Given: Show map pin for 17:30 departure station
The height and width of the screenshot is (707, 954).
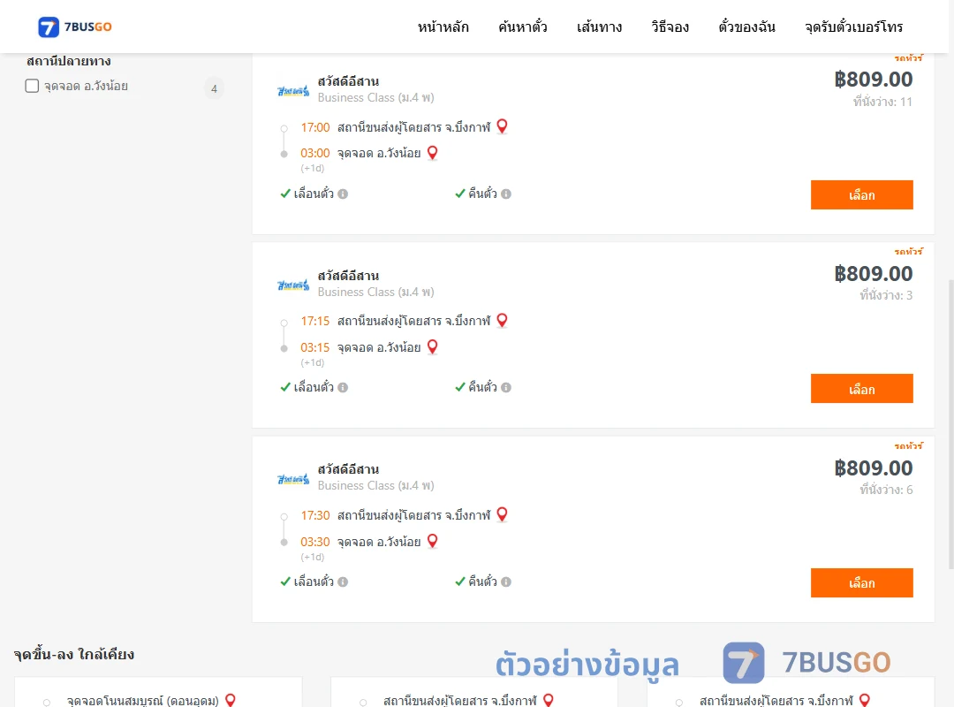Looking at the screenshot, I should (x=502, y=514).
